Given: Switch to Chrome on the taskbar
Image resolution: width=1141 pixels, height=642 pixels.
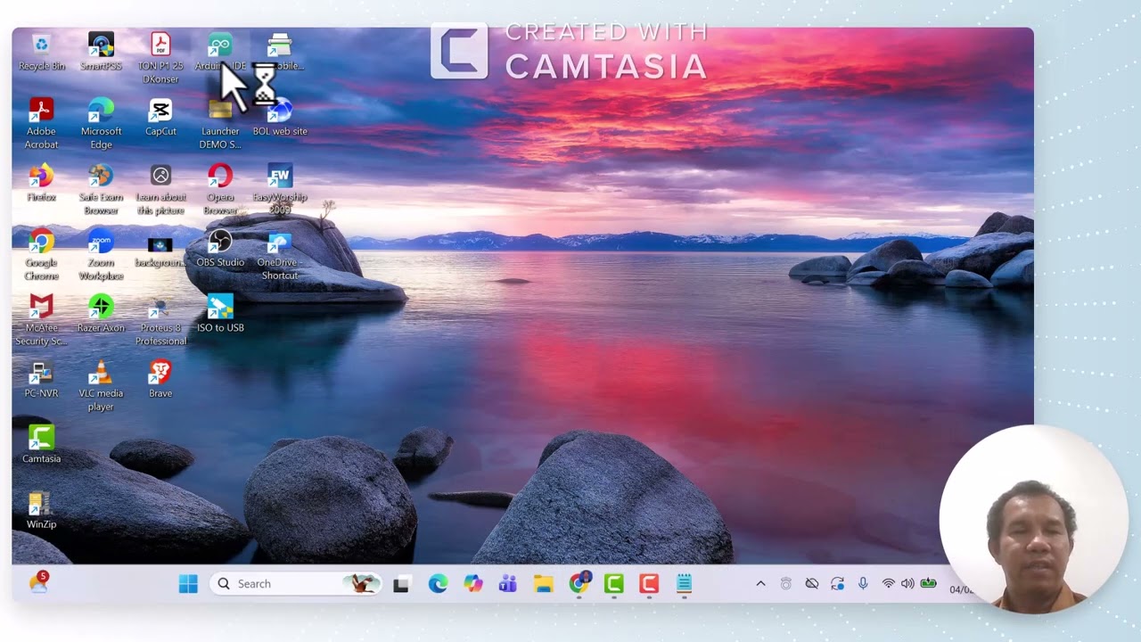Looking at the screenshot, I should [579, 584].
